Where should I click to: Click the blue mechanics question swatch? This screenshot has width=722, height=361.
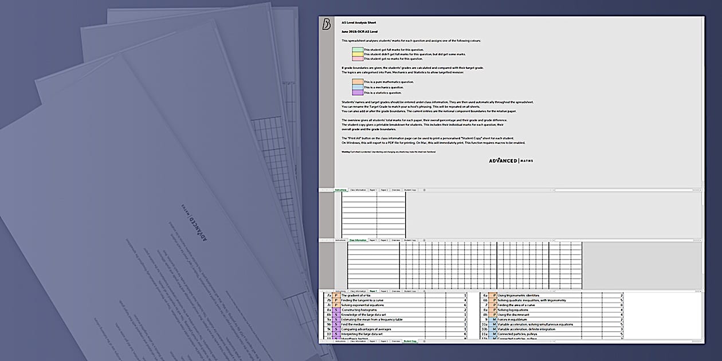tap(358, 87)
